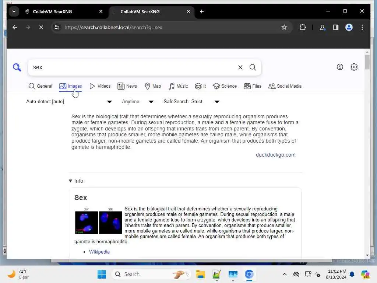Viewport: 377px width, 283px height.
Task: Clear the search query with the X icon
Action: pyautogui.click(x=240, y=67)
